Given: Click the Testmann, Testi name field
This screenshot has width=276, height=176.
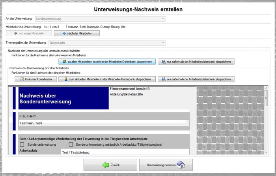Looking at the screenshot, I should [x=104, y=123].
